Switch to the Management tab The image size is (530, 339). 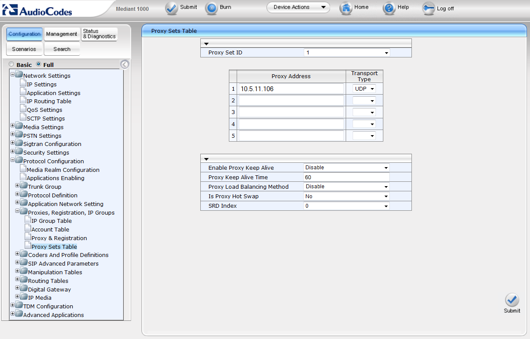[x=62, y=34]
